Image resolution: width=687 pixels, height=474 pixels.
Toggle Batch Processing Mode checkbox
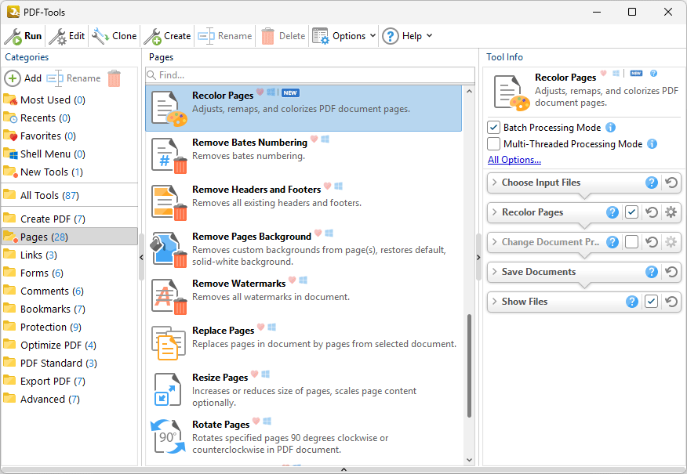pos(494,128)
